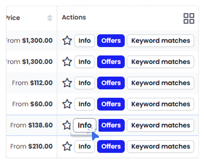Click the grid view icon in Actions header
Image resolution: width=204 pixels, height=164 pixels.
pyautogui.click(x=189, y=19)
